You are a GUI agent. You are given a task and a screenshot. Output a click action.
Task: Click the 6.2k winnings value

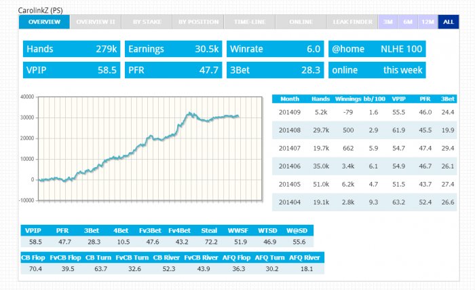click(x=348, y=184)
